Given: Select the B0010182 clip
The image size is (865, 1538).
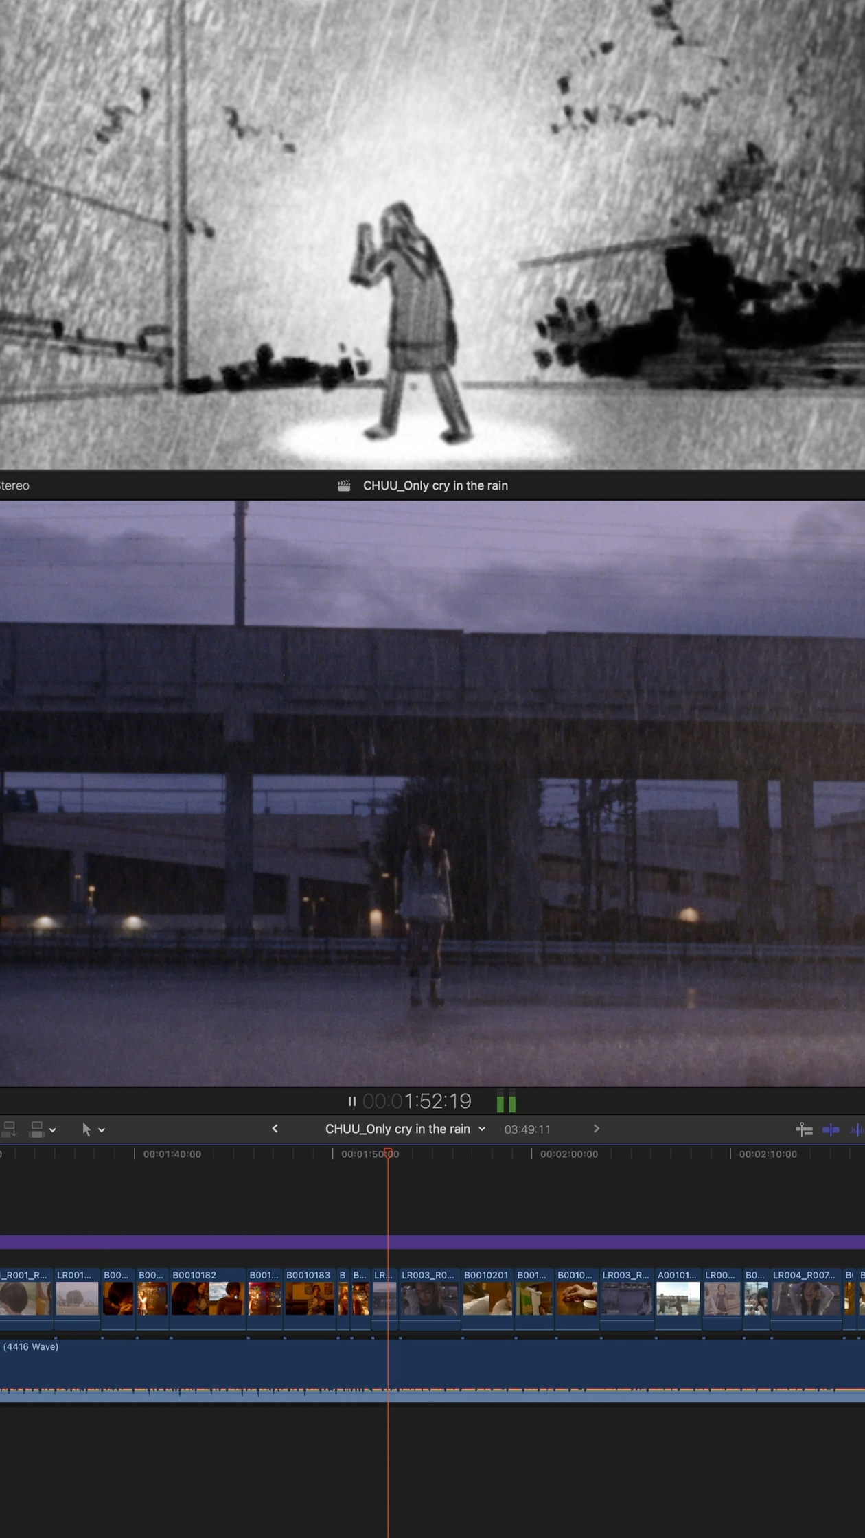Looking at the screenshot, I should point(208,1299).
